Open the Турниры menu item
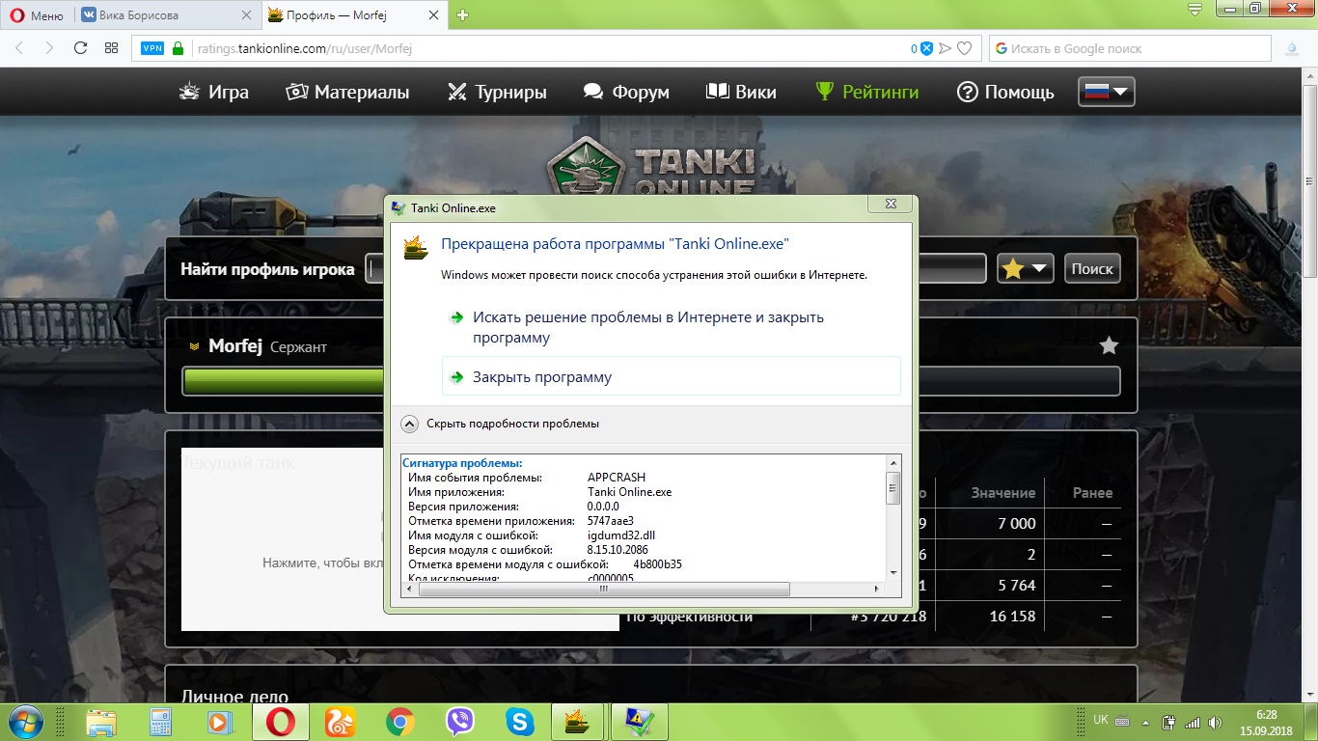The width and height of the screenshot is (1318, 741). [x=497, y=93]
